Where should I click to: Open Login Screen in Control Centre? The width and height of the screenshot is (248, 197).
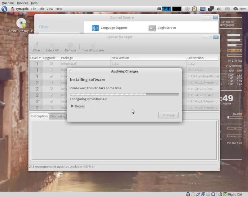pos(162,28)
